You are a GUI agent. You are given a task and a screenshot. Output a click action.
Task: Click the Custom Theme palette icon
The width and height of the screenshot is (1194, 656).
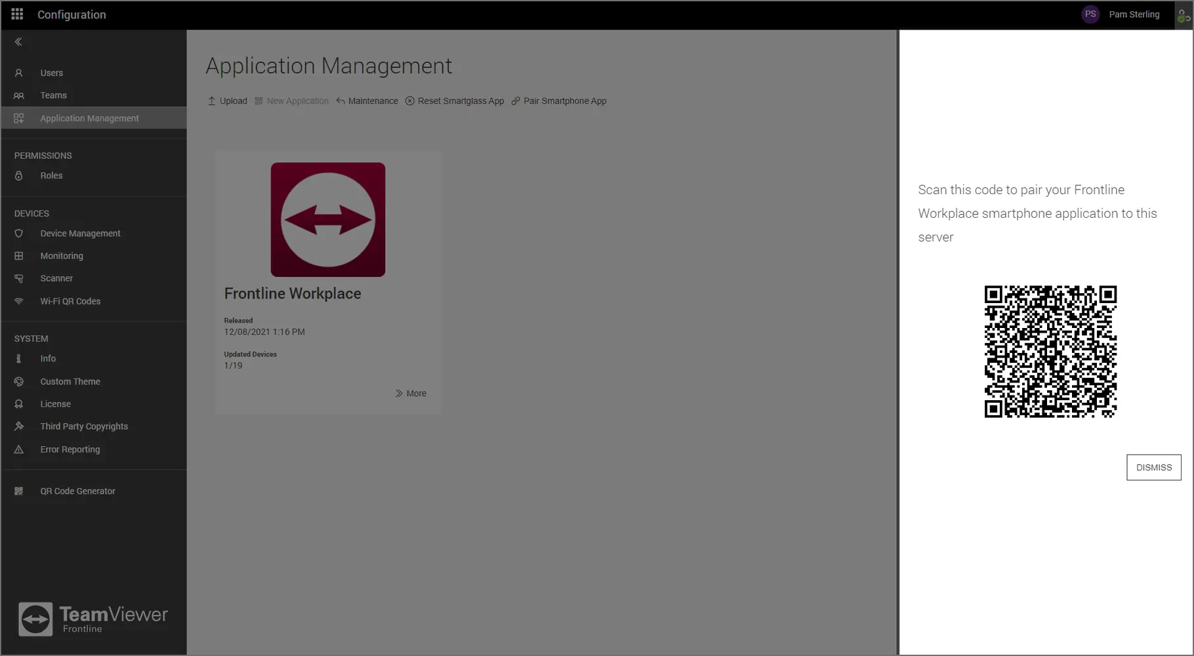(x=19, y=382)
